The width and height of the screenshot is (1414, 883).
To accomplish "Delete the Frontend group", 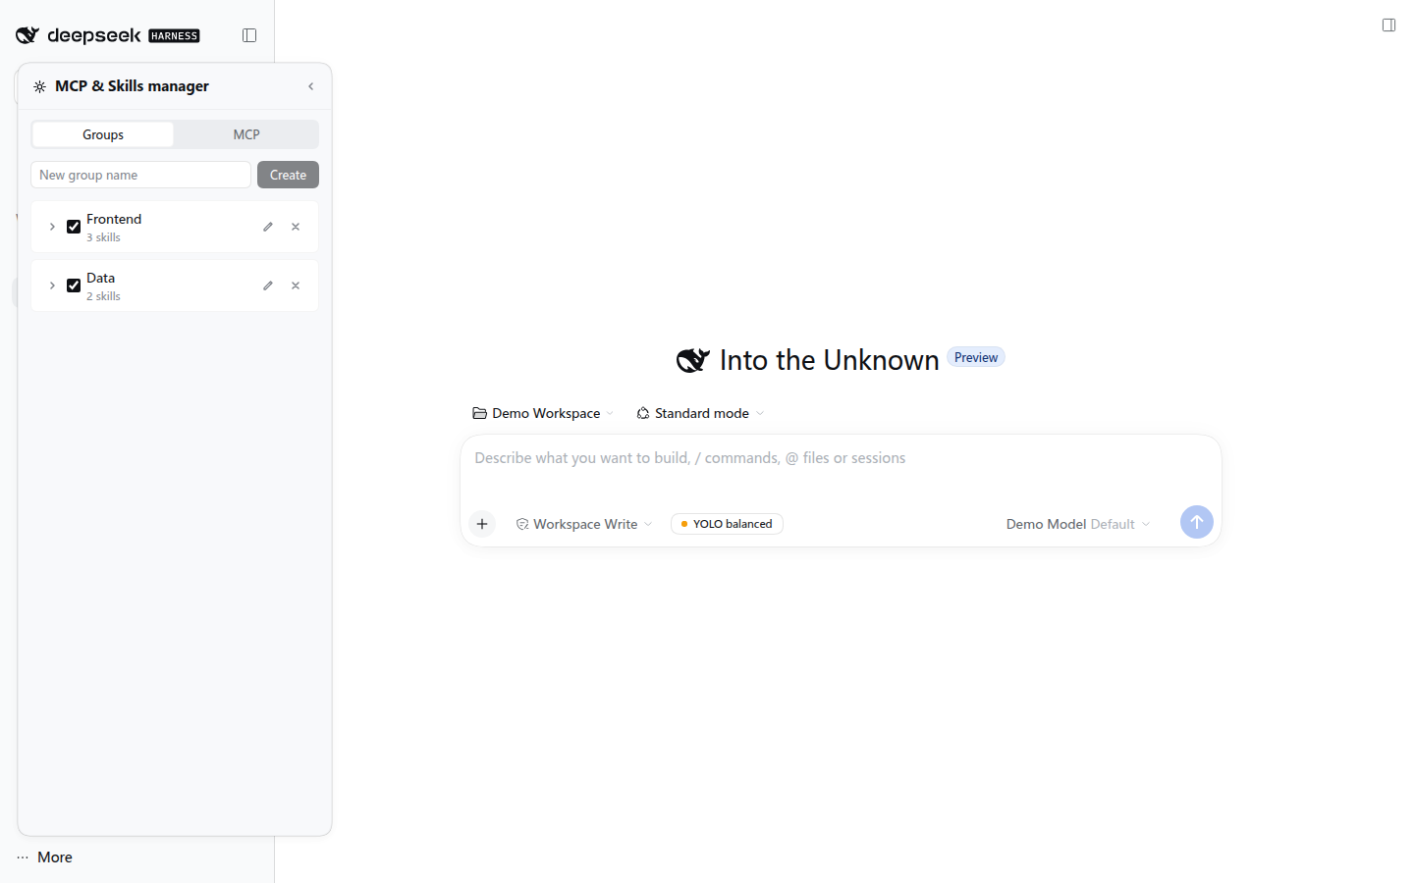I will pyautogui.click(x=296, y=227).
